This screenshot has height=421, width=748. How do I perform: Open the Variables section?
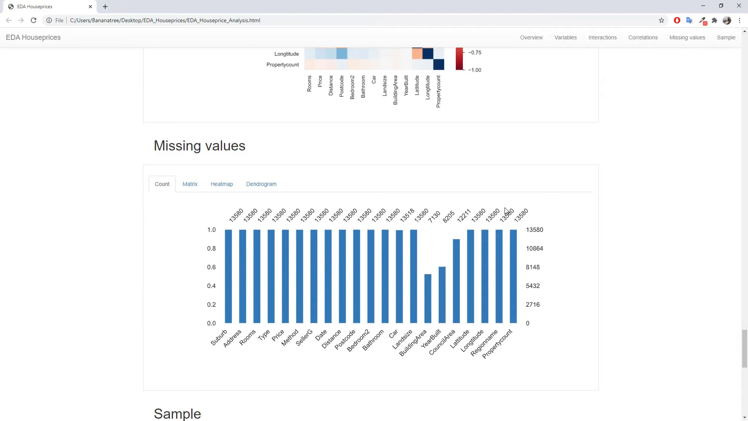click(565, 37)
